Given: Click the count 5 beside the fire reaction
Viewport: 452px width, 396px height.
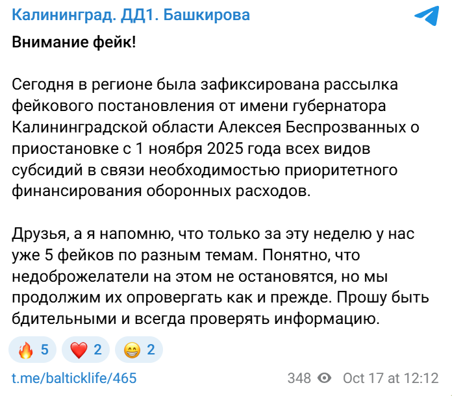Looking at the screenshot, I should pos(45,351).
